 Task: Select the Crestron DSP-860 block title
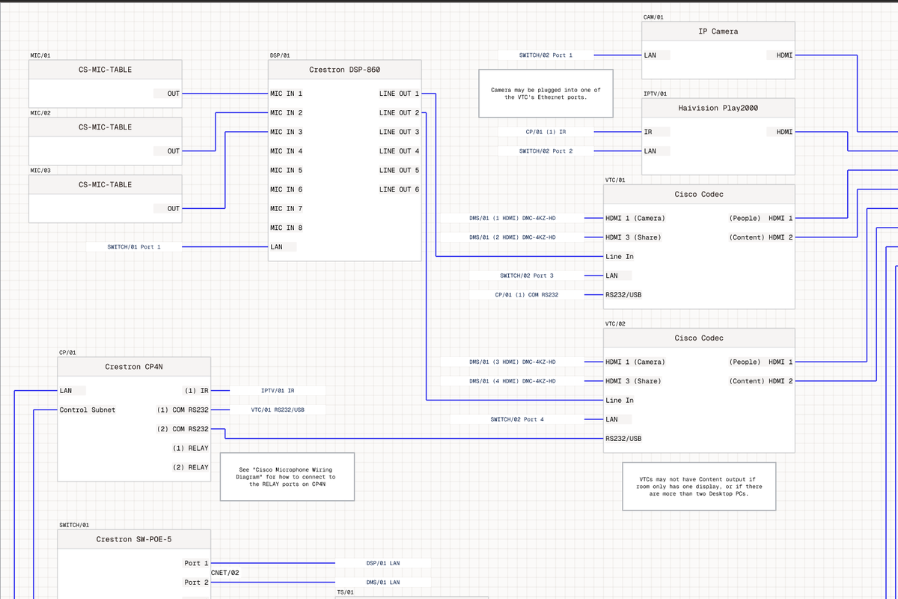point(344,70)
